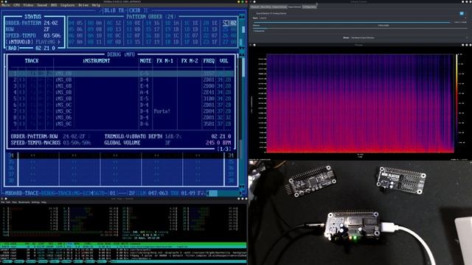The height and width of the screenshot is (265, 472).
Task: Click the 245.0 BPM readout
Action: [x=218, y=143]
